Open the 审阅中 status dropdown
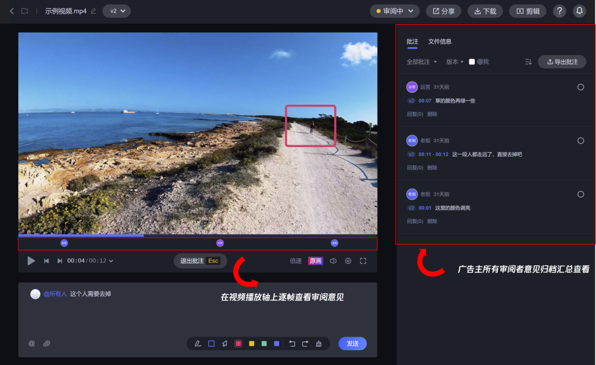This screenshot has width=596, height=365. point(395,11)
